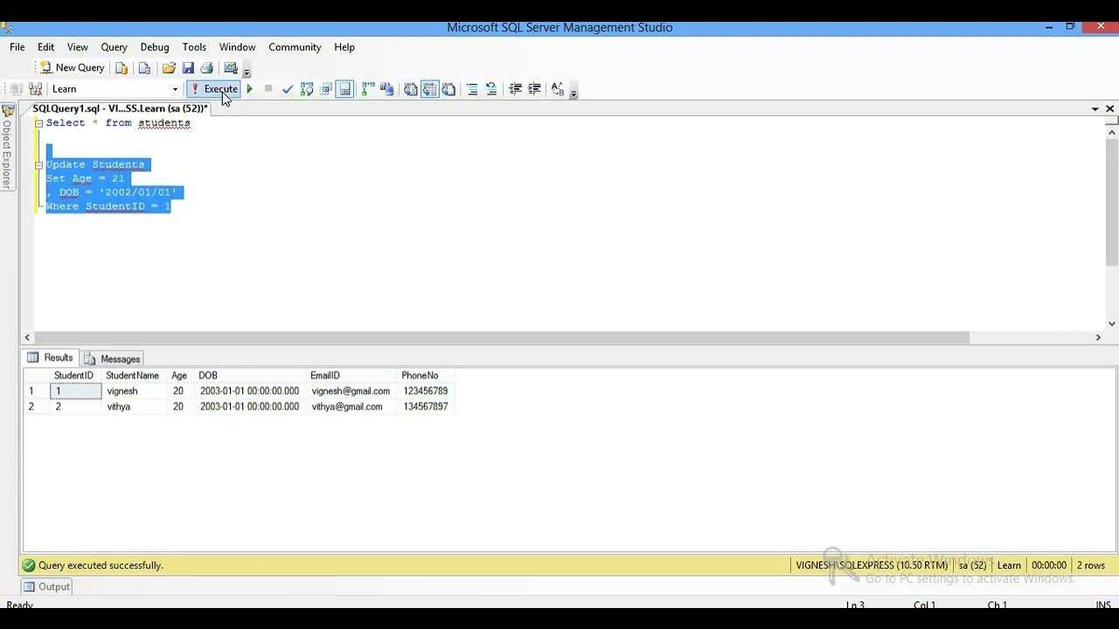Click the Connect icon left of database box

point(16,88)
